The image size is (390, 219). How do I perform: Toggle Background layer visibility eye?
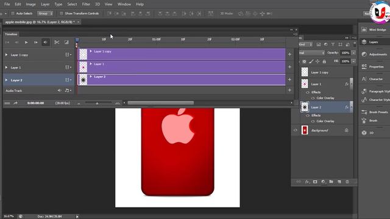(295, 130)
